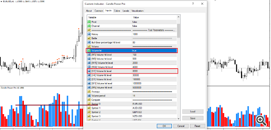This screenshot has height=130, width=271.
Task: Click the inputs list scrollbar thumb
Action: click(178, 31)
